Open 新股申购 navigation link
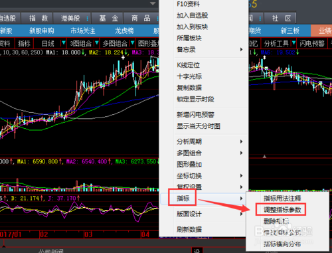Viewport: 332px width, 253px height. point(42,31)
